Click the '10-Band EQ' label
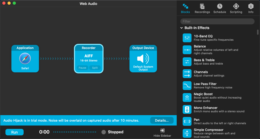 (203, 36)
